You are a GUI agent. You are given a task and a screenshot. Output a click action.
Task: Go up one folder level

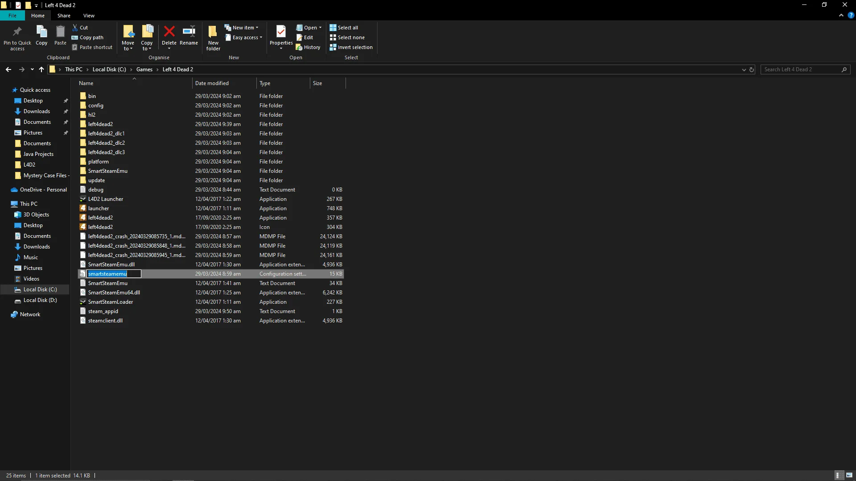[x=41, y=69]
